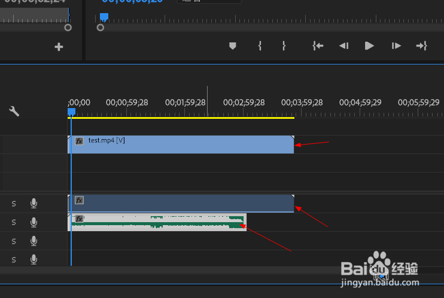Click the Mark In bracket button
This screenshot has width=444, height=298.
[260, 46]
